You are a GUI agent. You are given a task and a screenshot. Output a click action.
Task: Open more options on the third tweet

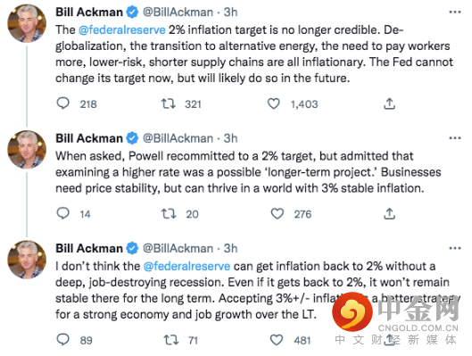point(455,248)
